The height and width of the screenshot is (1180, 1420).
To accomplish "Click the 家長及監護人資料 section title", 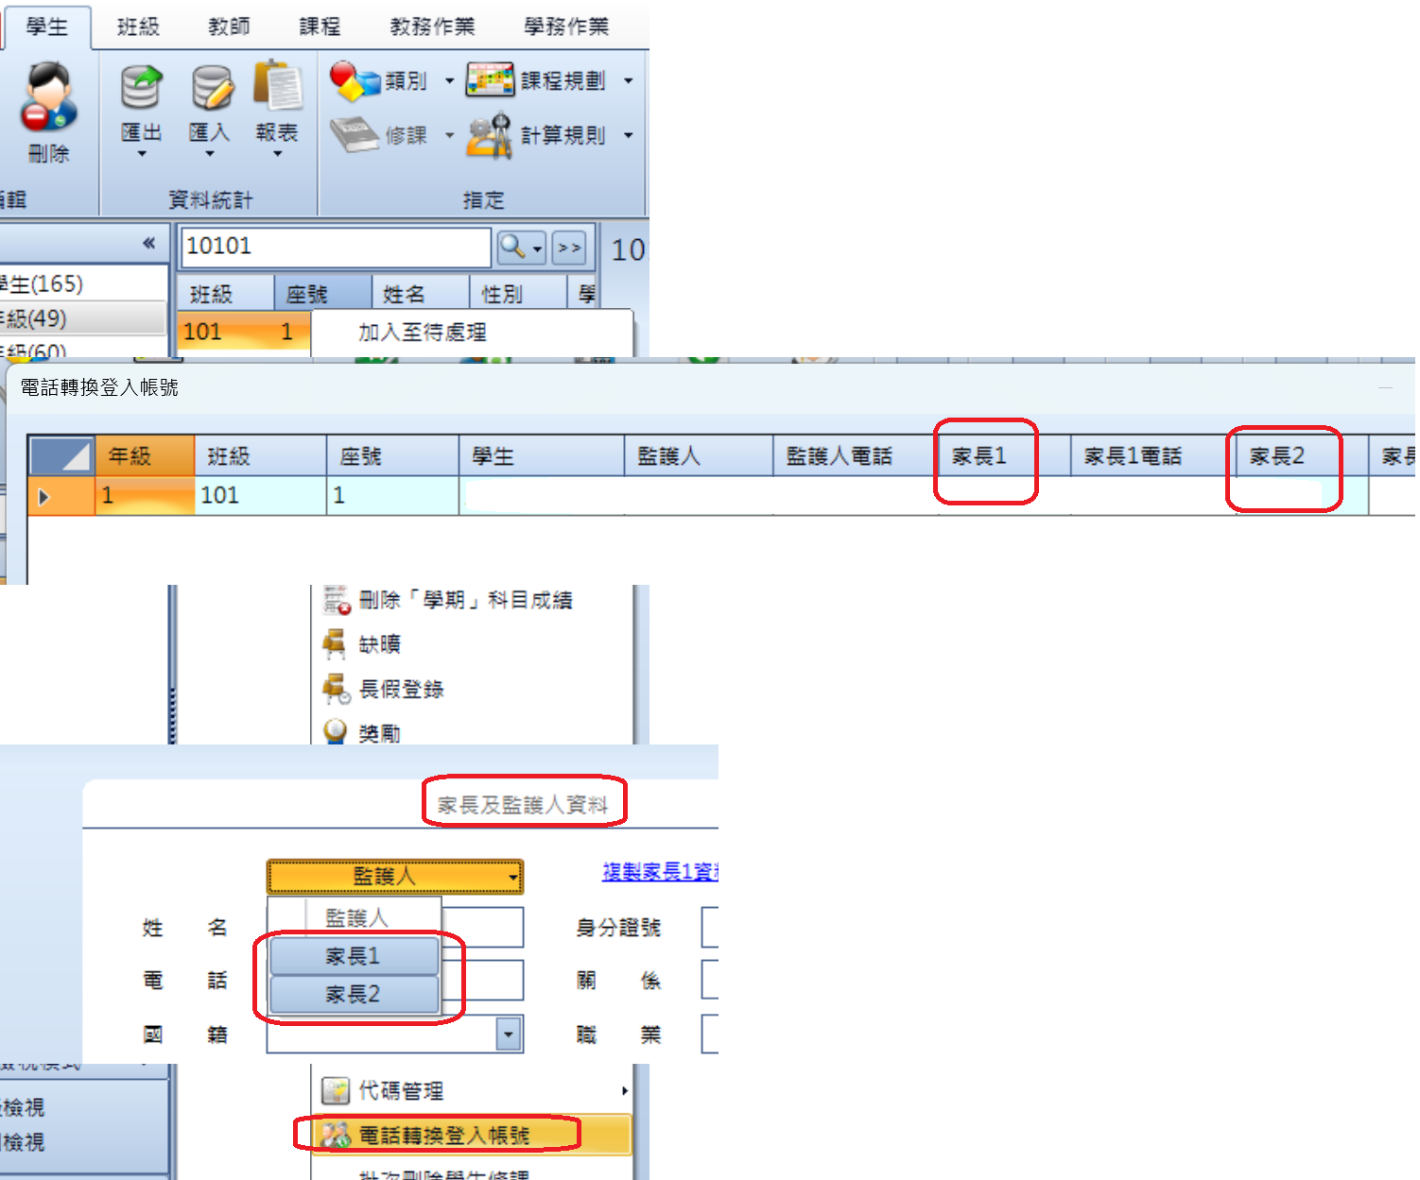I will pyautogui.click(x=523, y=804).
